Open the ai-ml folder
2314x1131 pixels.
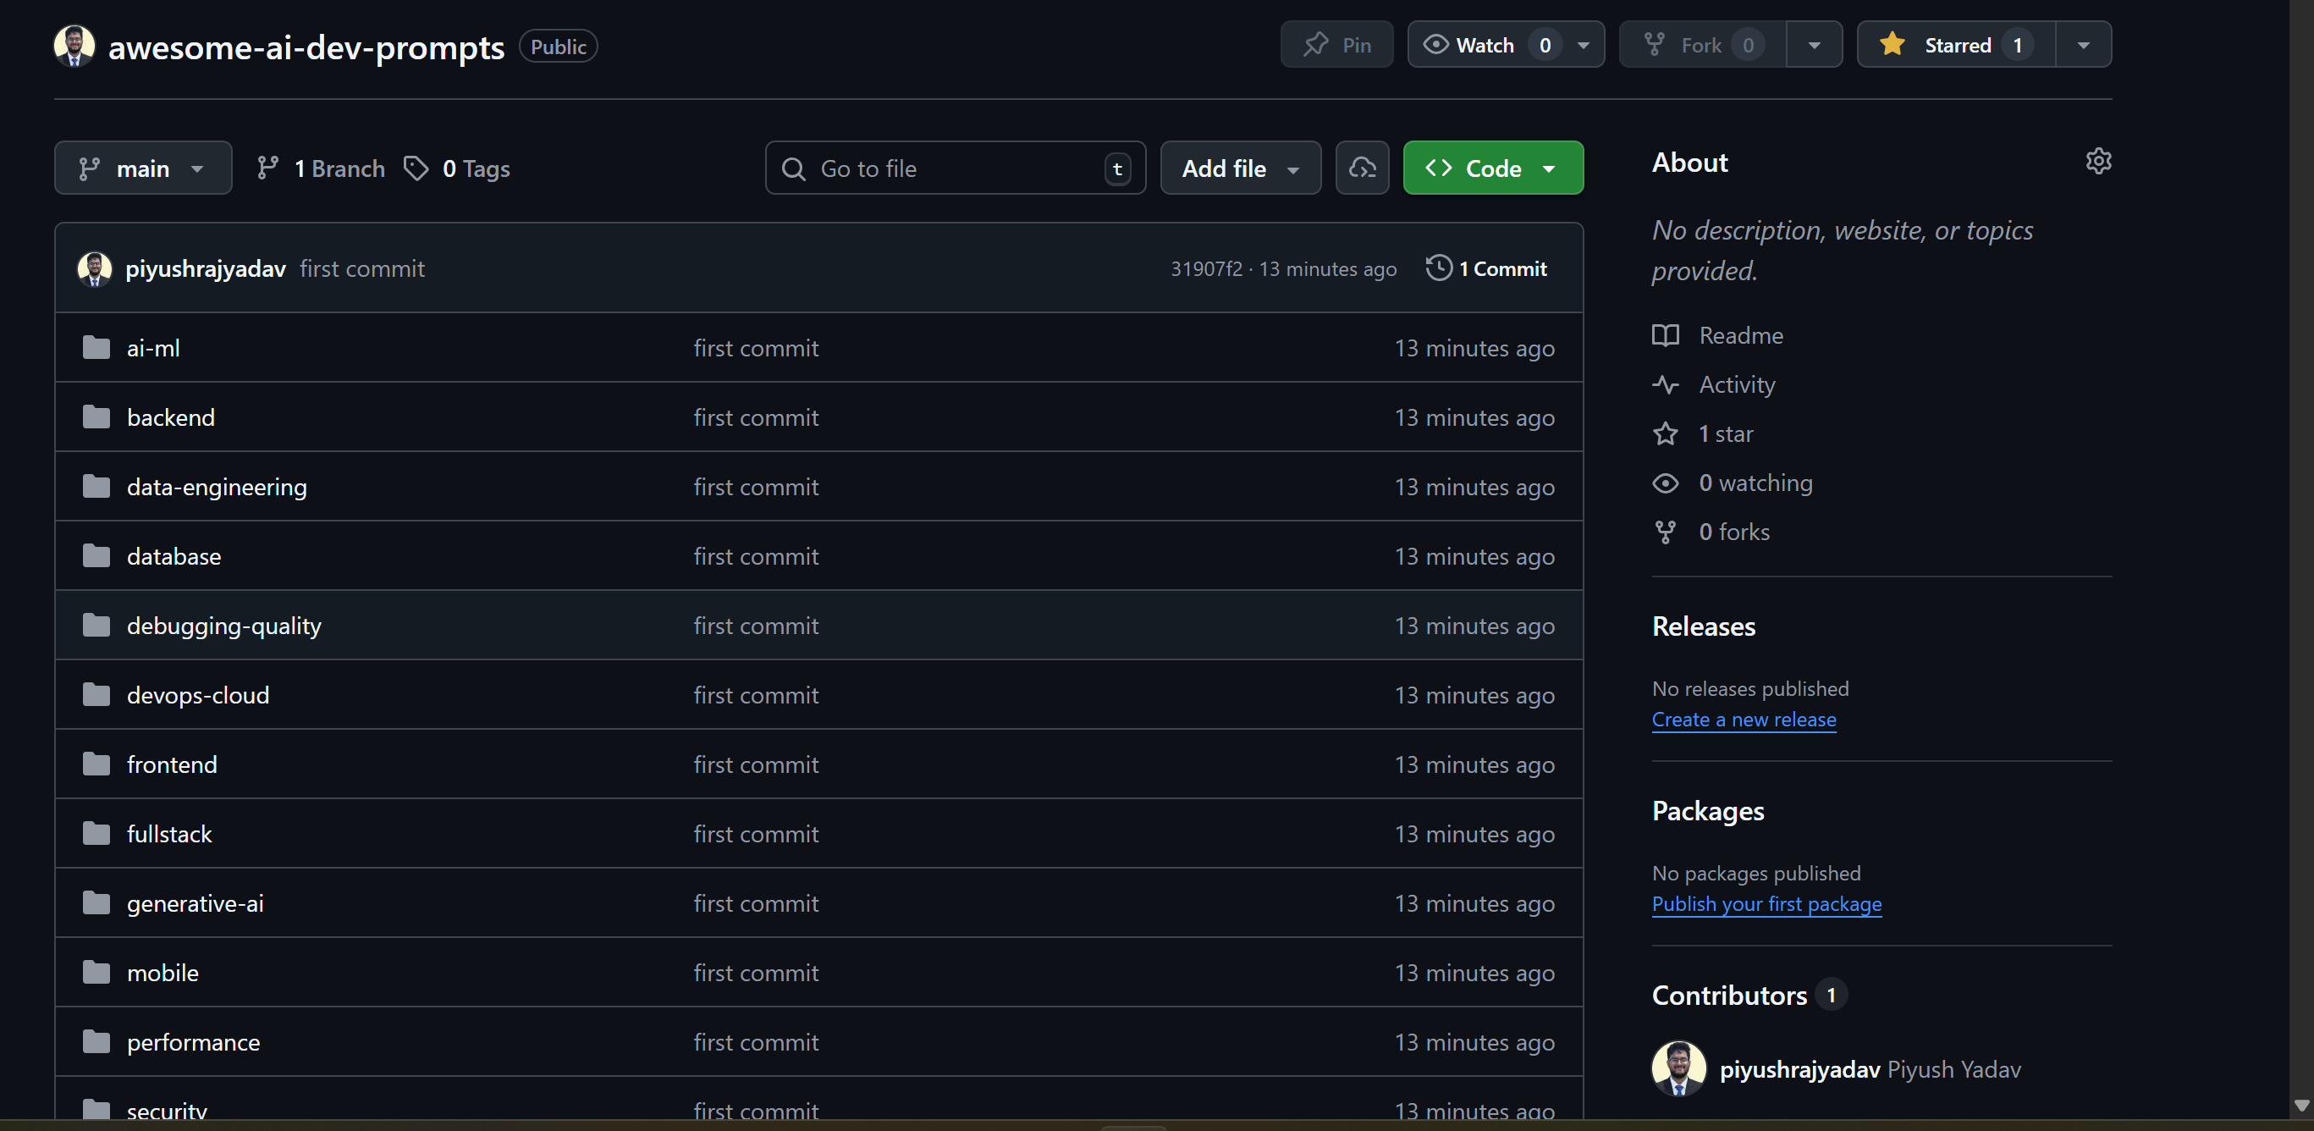pyautogui.click(x=152, y=349)
